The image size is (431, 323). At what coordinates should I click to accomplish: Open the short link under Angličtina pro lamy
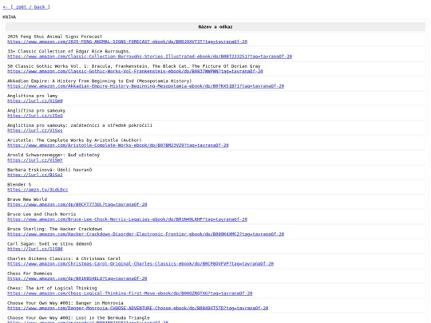click(35, 100)
